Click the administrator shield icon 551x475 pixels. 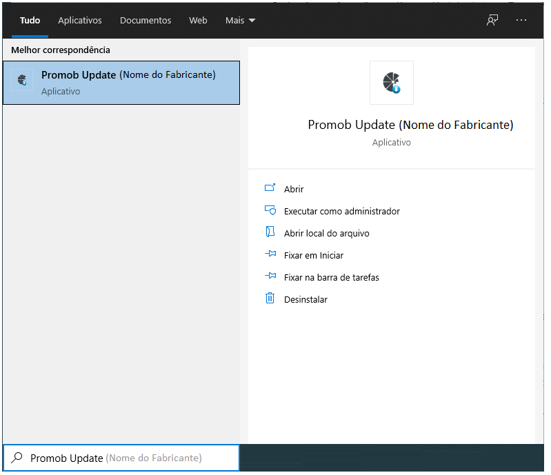point(270,210)
